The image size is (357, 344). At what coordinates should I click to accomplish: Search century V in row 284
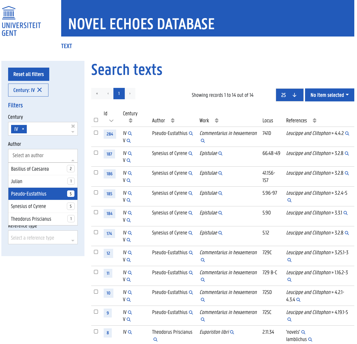coord(129,141)
